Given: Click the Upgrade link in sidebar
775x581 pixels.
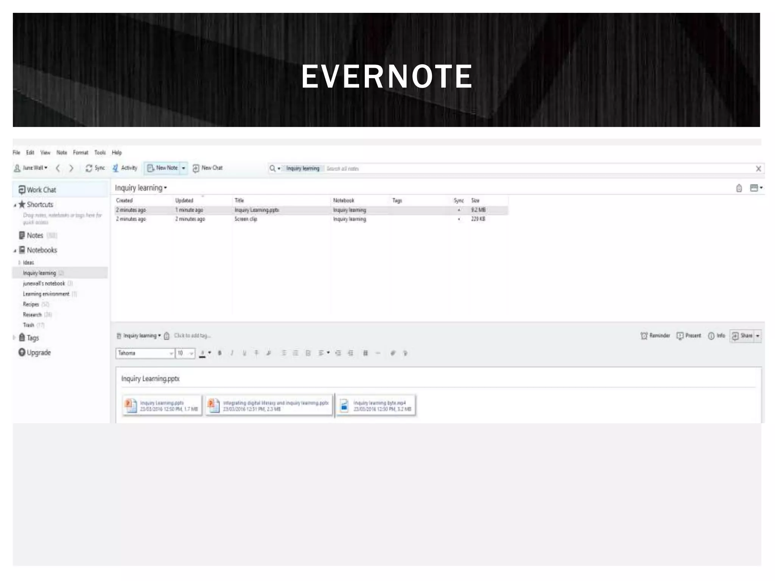Looking at the screenshot, I should (34, 353).
